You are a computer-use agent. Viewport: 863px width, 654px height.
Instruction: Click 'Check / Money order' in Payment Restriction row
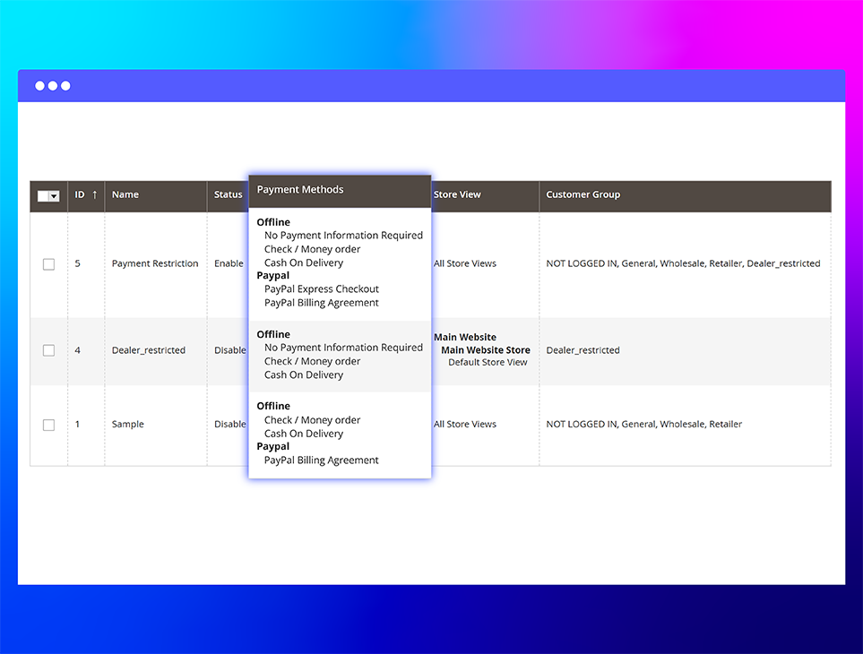312,249
